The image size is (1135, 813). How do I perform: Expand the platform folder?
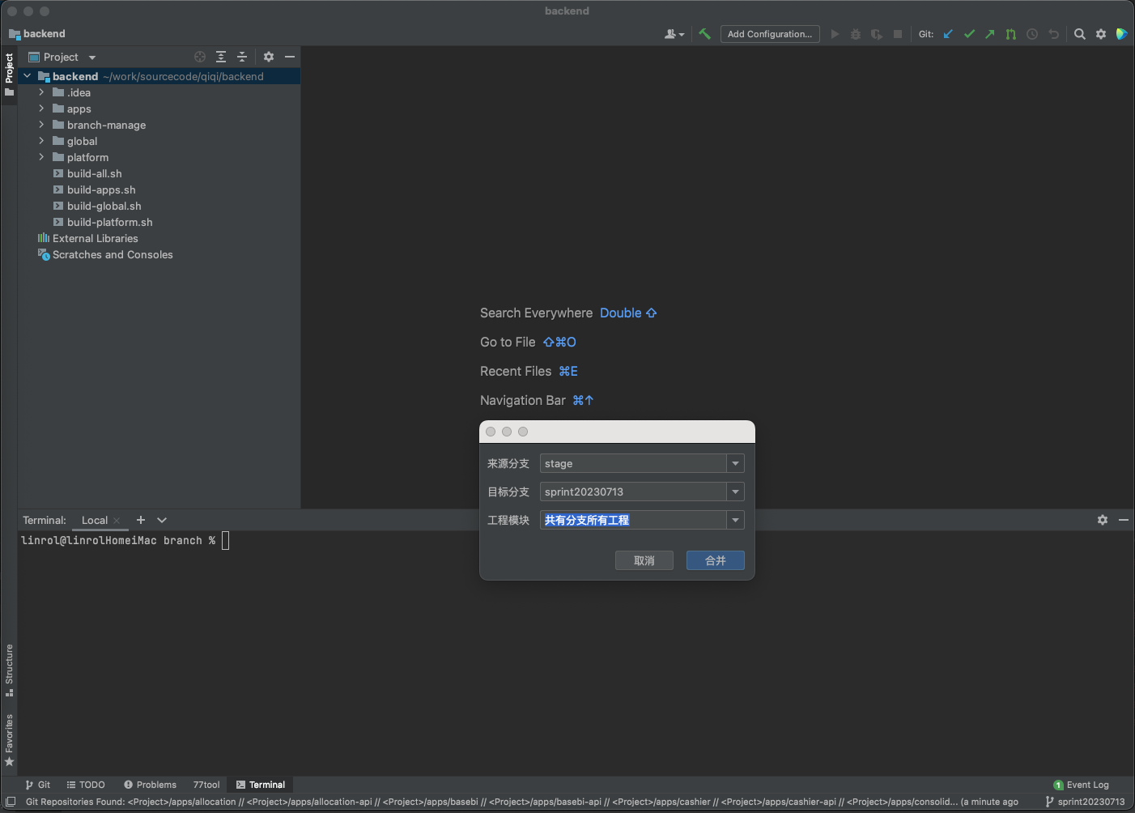42,157
